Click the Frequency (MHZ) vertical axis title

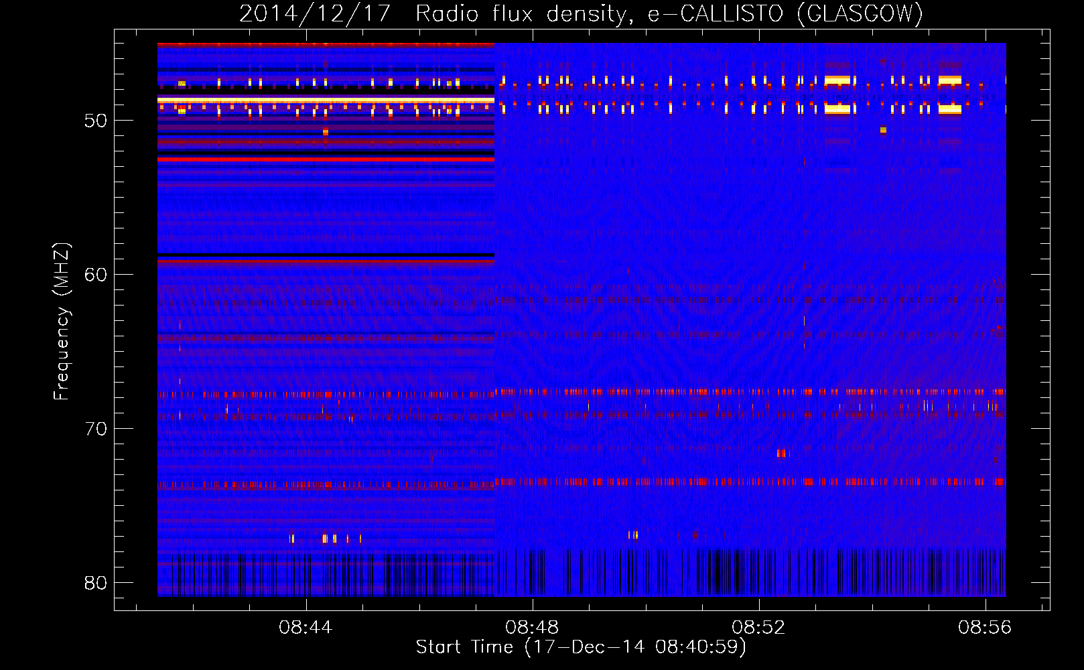(61, 322)
